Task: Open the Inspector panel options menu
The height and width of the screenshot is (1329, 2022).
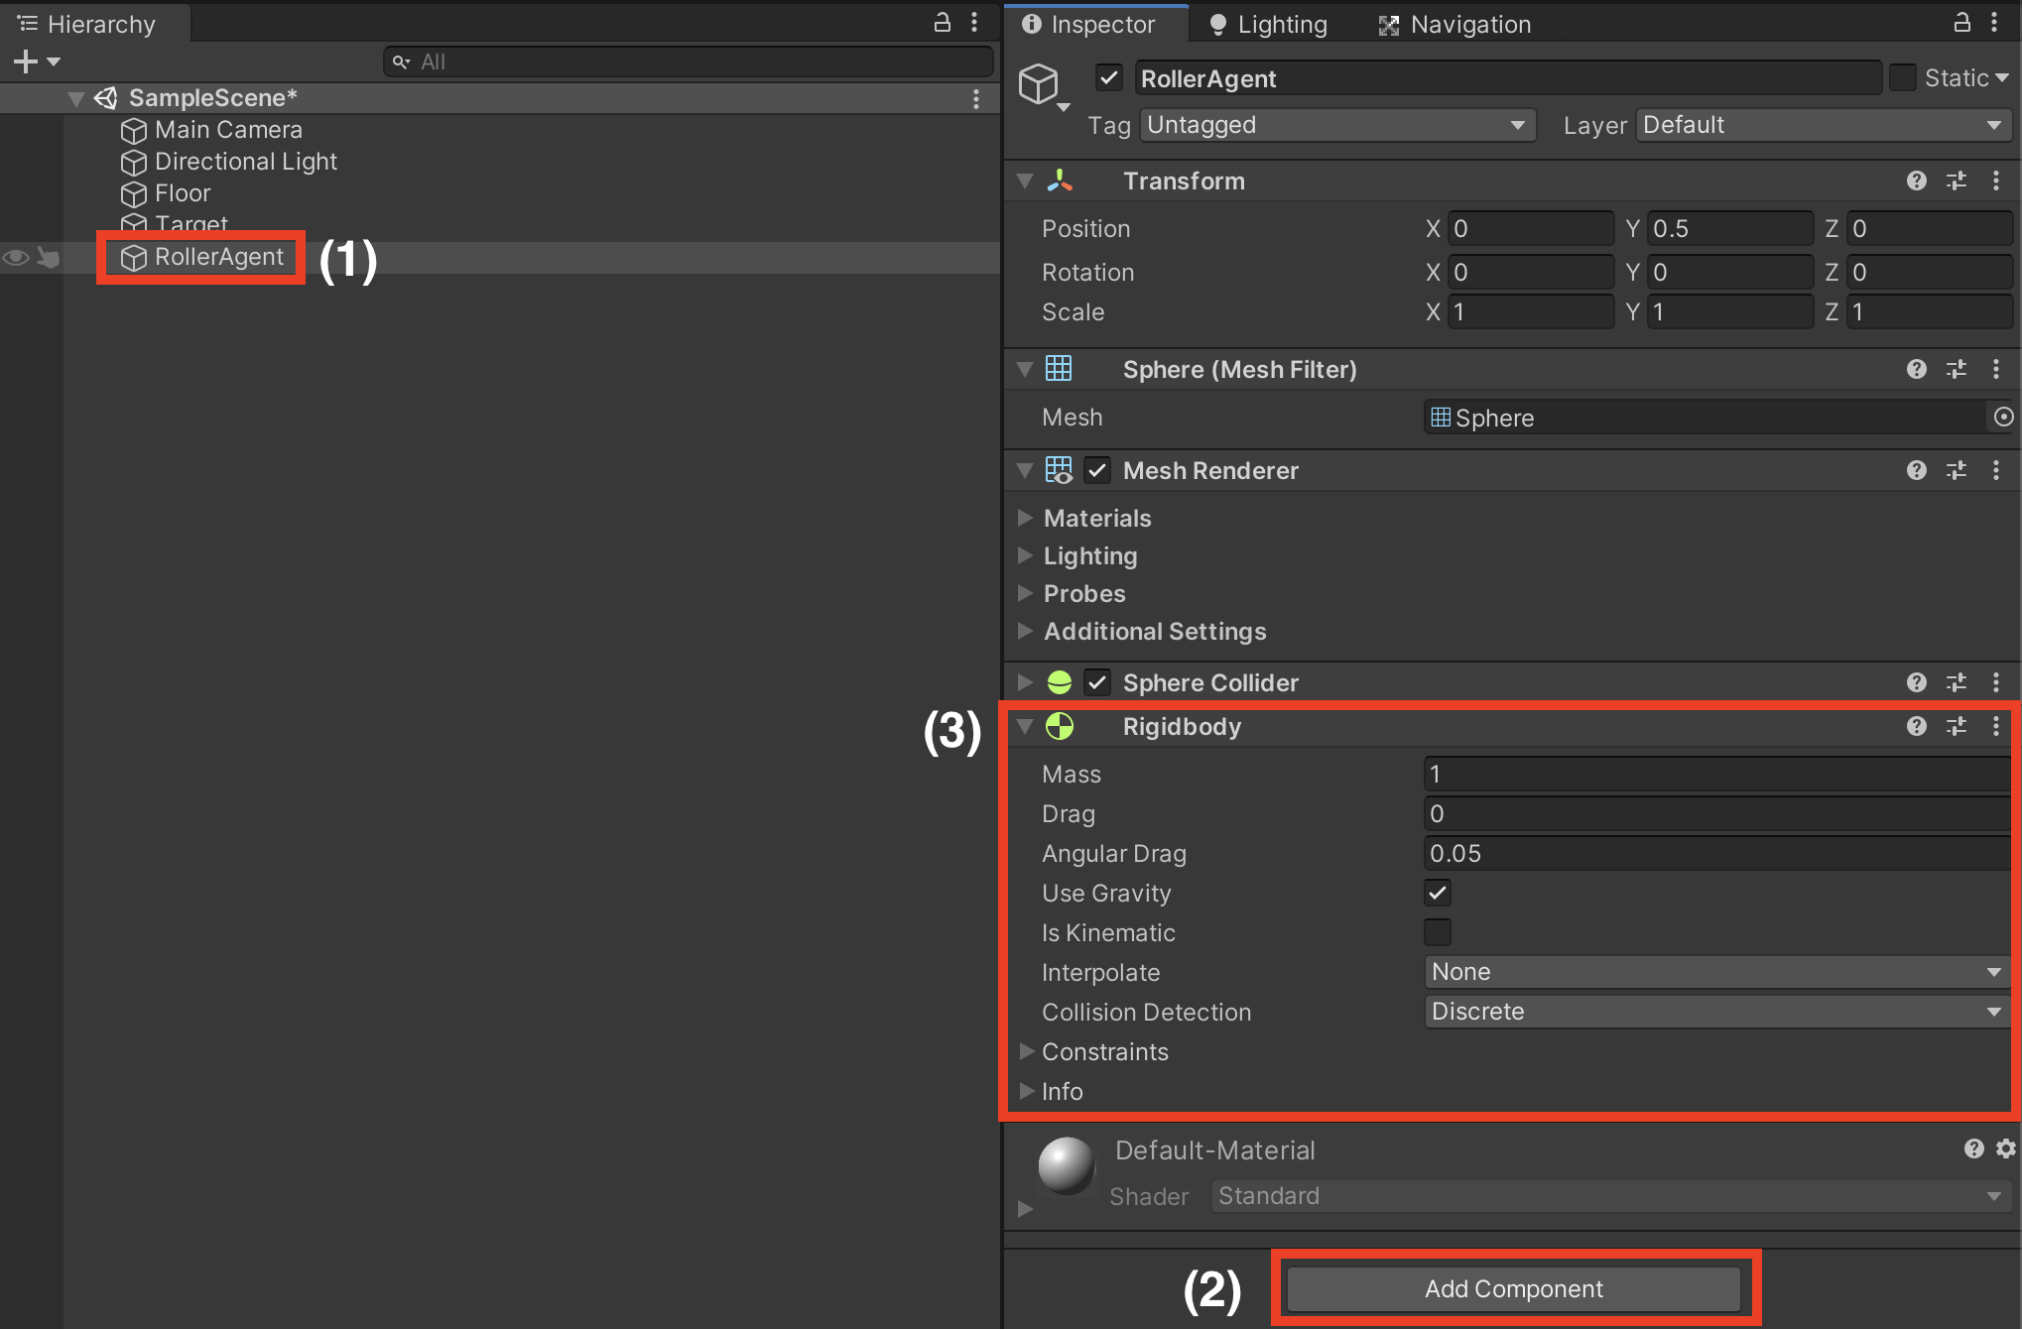Action: (x=1994, y=23)
